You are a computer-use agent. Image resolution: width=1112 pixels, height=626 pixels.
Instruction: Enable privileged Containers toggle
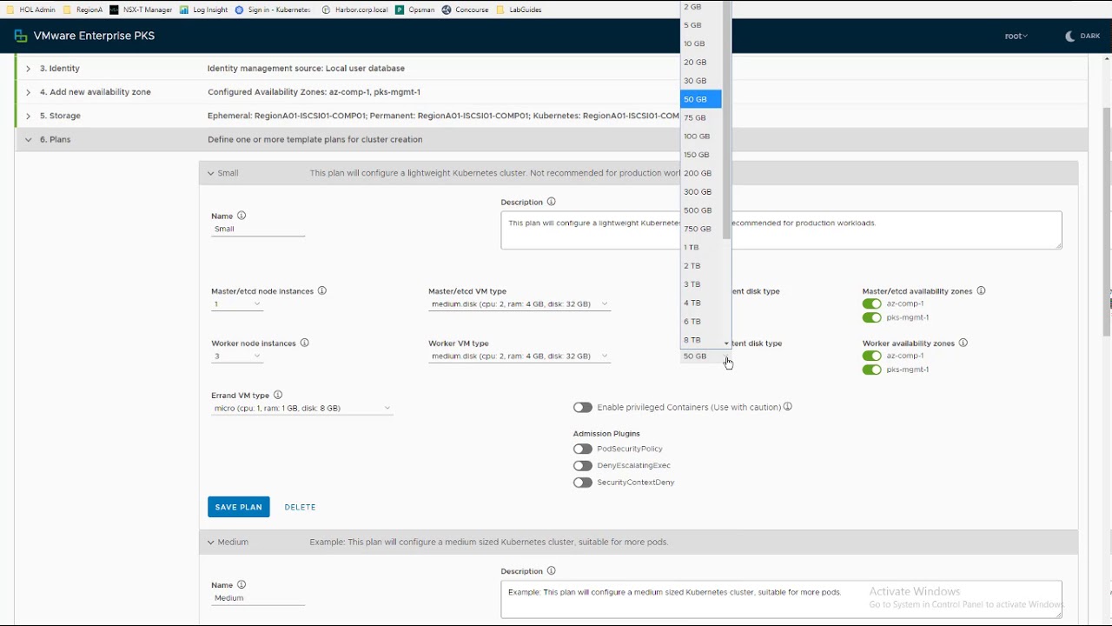click(583, 407)
